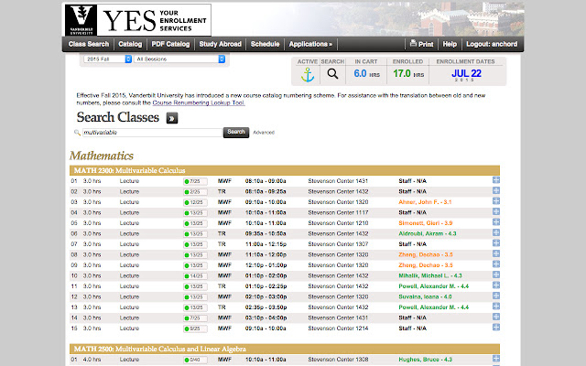
Task: Add section 06 with Aldroubi to cart
Action: click(x=496, y=232)
